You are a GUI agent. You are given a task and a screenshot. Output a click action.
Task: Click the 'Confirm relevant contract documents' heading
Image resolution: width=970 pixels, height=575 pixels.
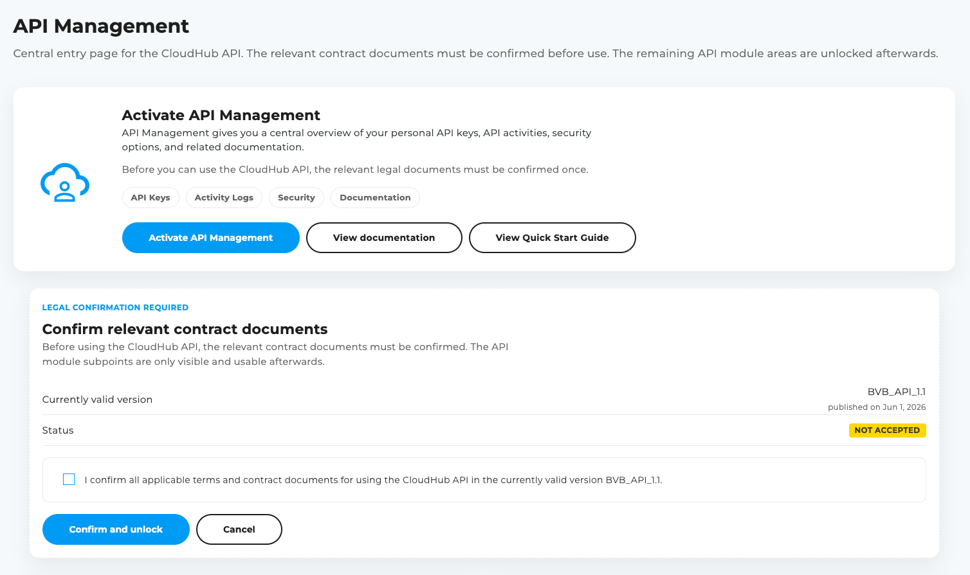tap(185, 329)
